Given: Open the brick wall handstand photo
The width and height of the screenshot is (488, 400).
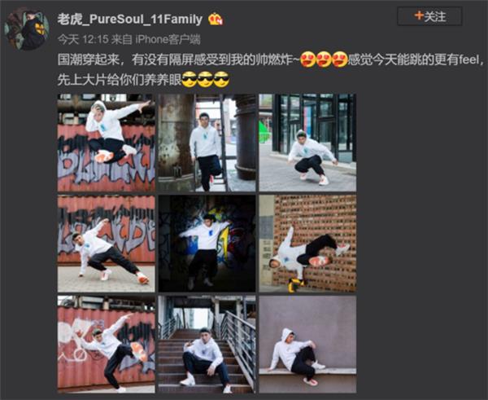Looking at the screenshot, I should click(x=307, y=244).
